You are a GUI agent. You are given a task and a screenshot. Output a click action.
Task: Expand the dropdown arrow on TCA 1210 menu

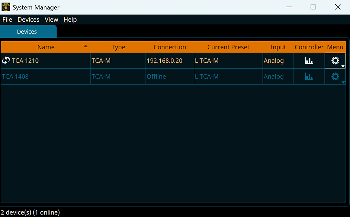click(x=343, y=66)
